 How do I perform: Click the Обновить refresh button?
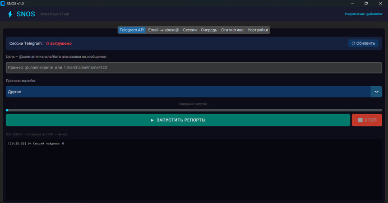point(363,43)
